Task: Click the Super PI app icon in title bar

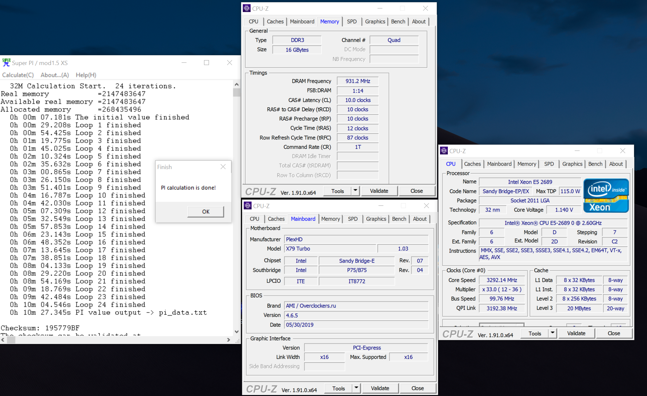Action: pos(6,62)
